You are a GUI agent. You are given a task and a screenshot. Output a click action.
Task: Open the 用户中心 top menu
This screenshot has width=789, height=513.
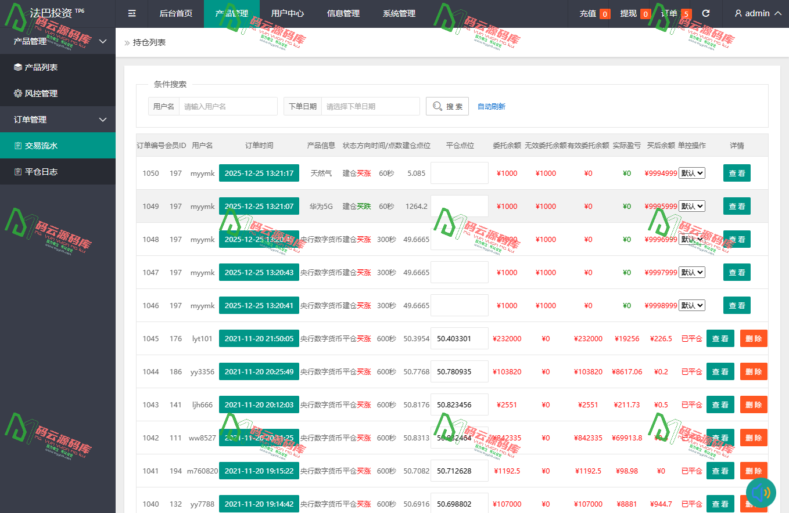coord(287,13)
